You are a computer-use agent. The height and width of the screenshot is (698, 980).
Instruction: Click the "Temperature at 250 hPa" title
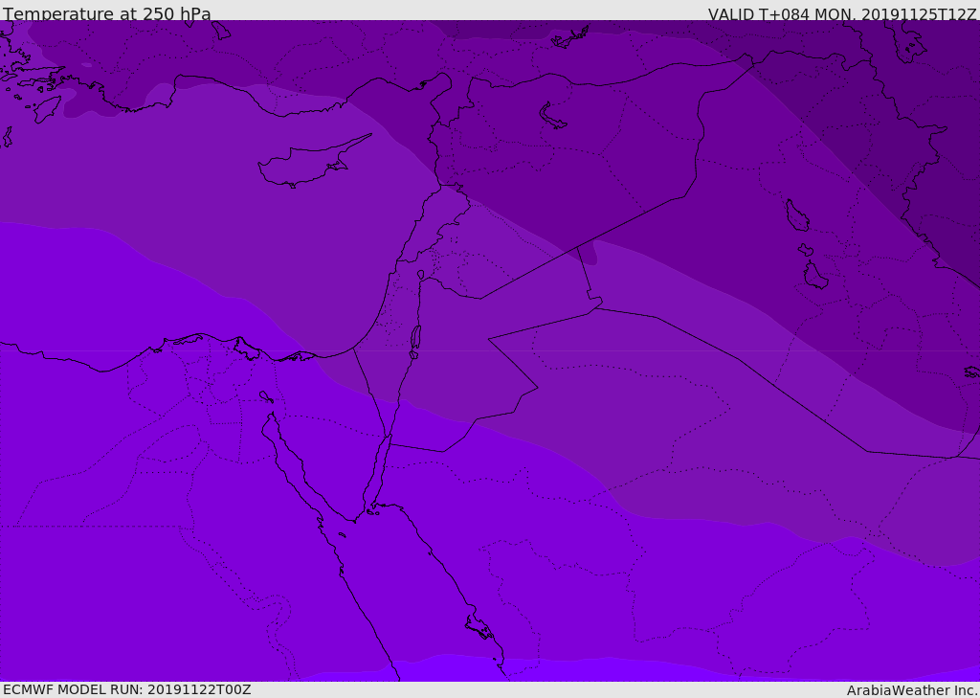tap(106, 13)
